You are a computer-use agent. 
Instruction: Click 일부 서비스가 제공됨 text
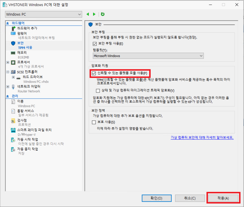click(33, 115)
